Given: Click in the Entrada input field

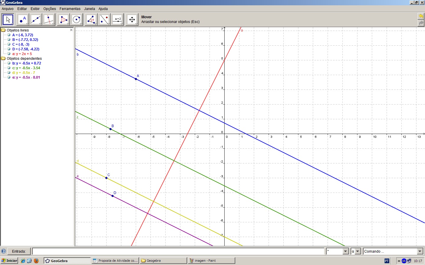Looking at the screenshot, I should [178, 251].
